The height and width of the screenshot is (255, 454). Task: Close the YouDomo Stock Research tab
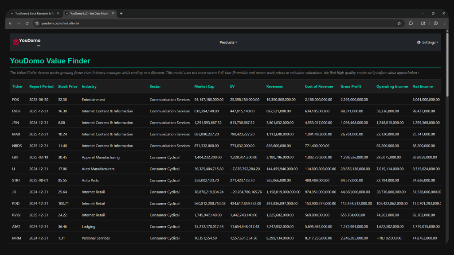coord(58,13)
